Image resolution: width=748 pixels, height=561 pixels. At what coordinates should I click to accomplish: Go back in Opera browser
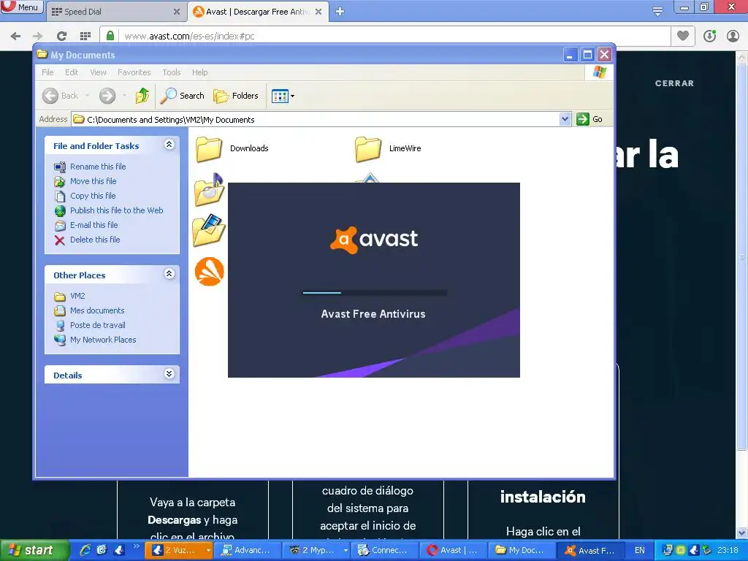pyautogui.click(x=15, y=36)
